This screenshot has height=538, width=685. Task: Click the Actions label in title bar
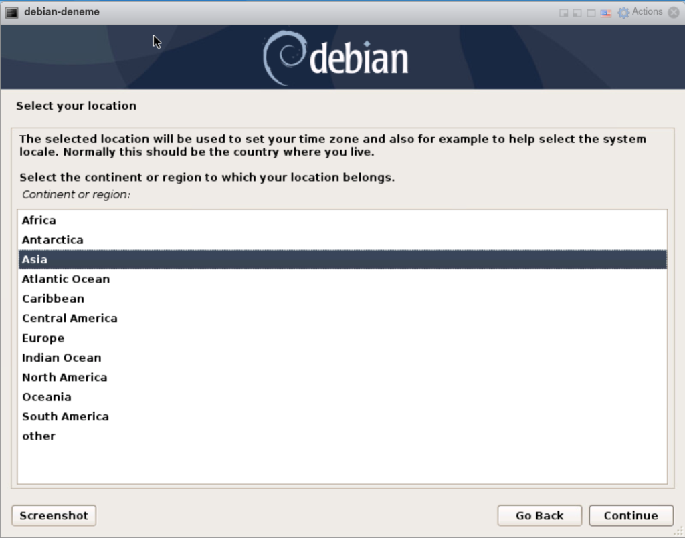pos(647,12)
